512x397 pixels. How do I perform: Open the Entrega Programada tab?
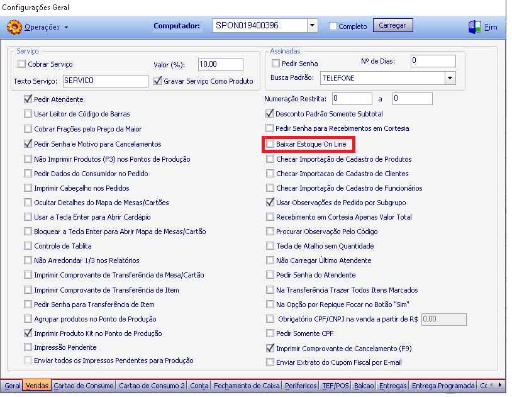tap(443, 386)
